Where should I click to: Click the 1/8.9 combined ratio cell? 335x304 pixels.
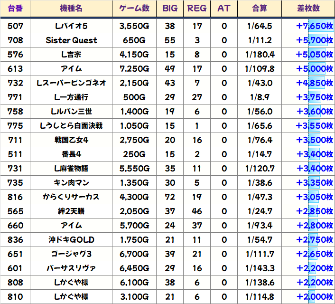260,97
